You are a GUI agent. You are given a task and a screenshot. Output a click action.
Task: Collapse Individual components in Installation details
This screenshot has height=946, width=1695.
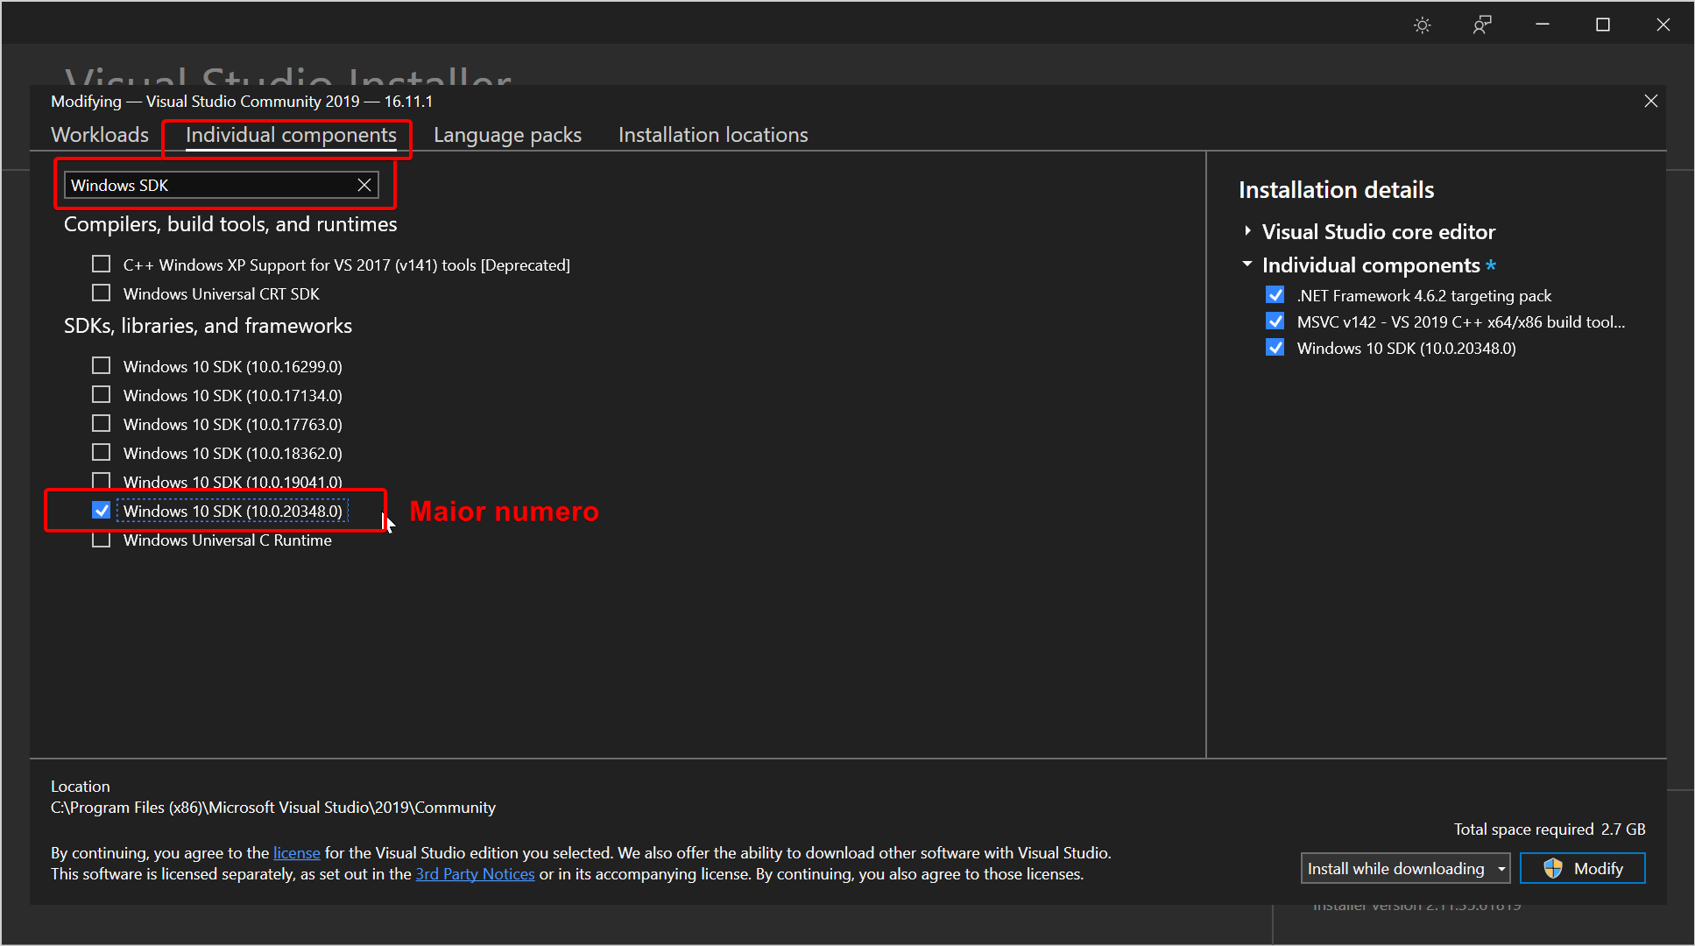pyautogui.click(x=1247, y=265)
